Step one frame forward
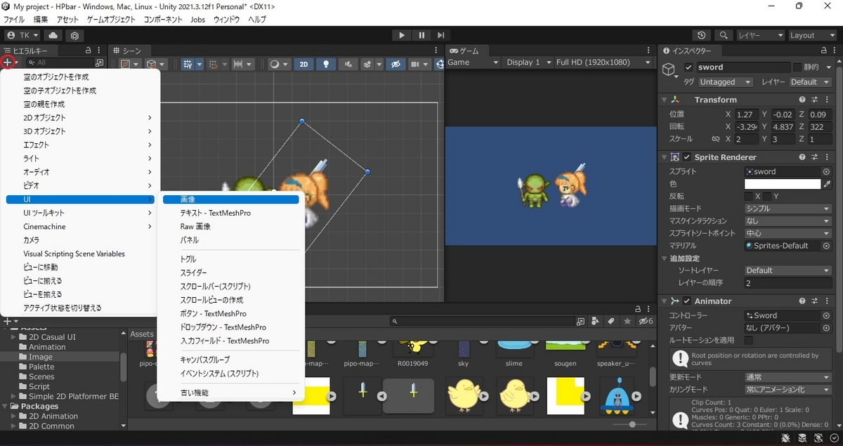 pyautogui.click(x=440, y=34)
